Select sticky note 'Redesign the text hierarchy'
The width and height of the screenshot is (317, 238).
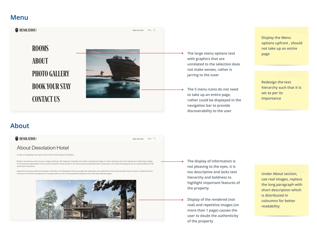click(x=281, y=90)
